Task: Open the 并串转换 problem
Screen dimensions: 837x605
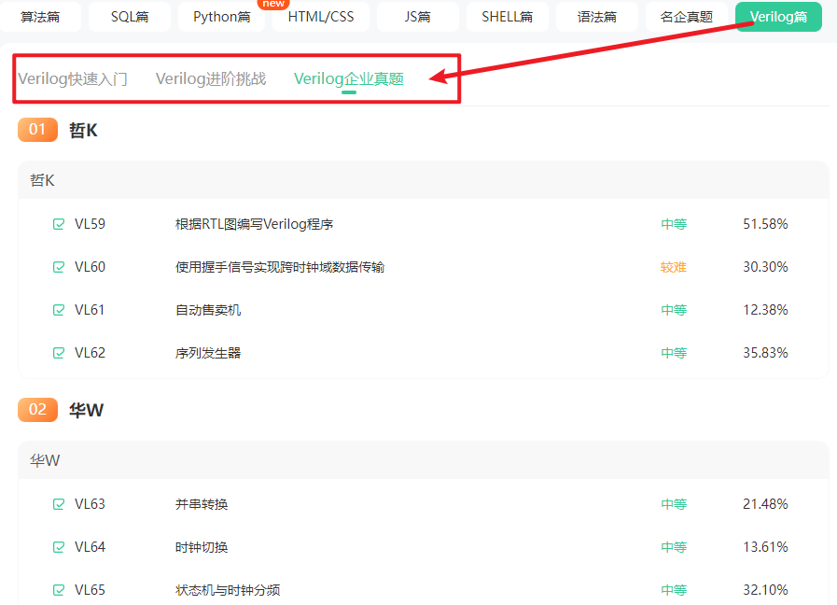Action: (202, 503)
